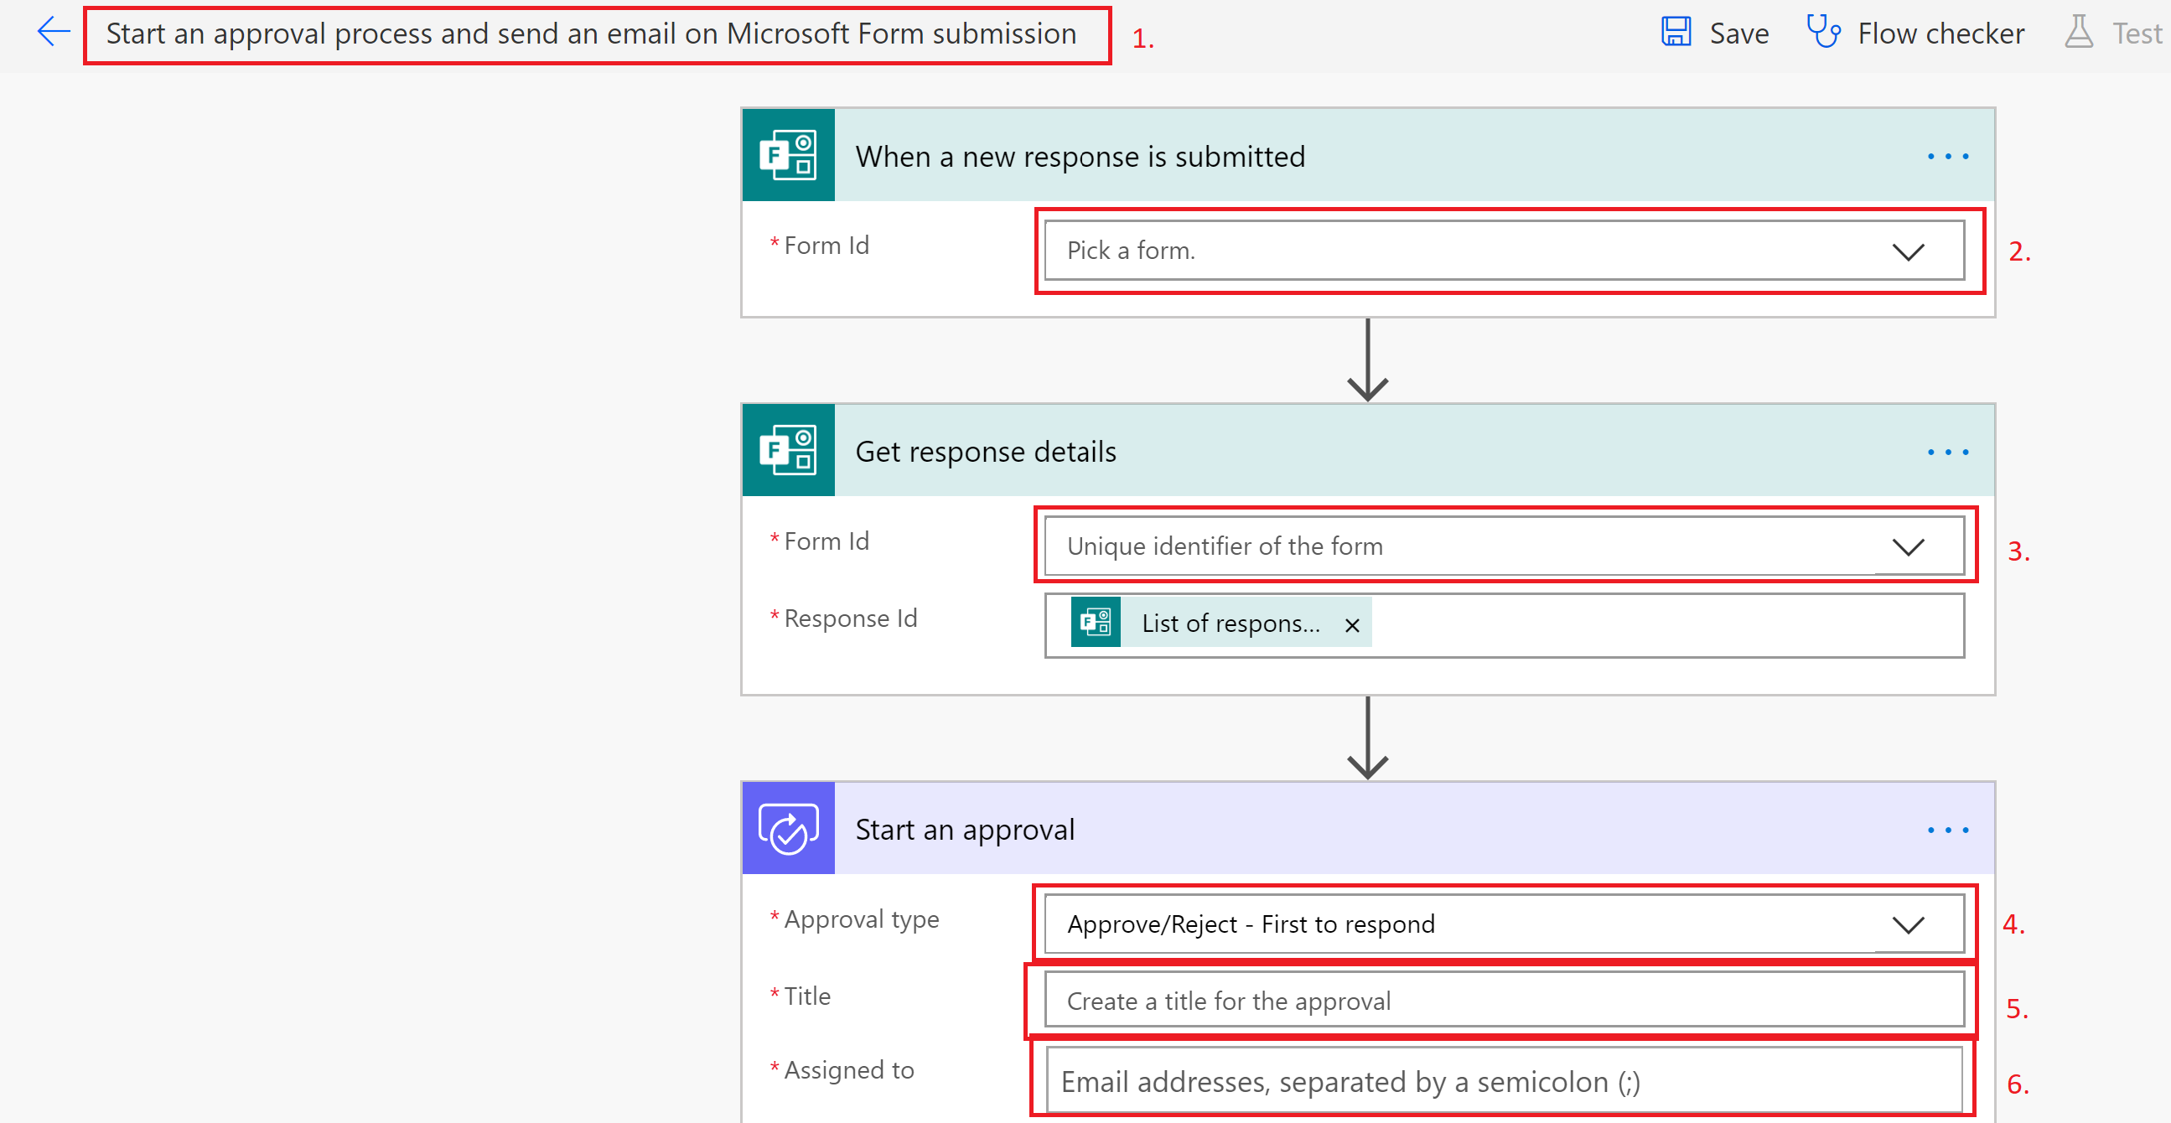Click the 'Email addresses, separated by a semicolon' field
Screen dimensions: 2171x1123
coord(1504,1081)
